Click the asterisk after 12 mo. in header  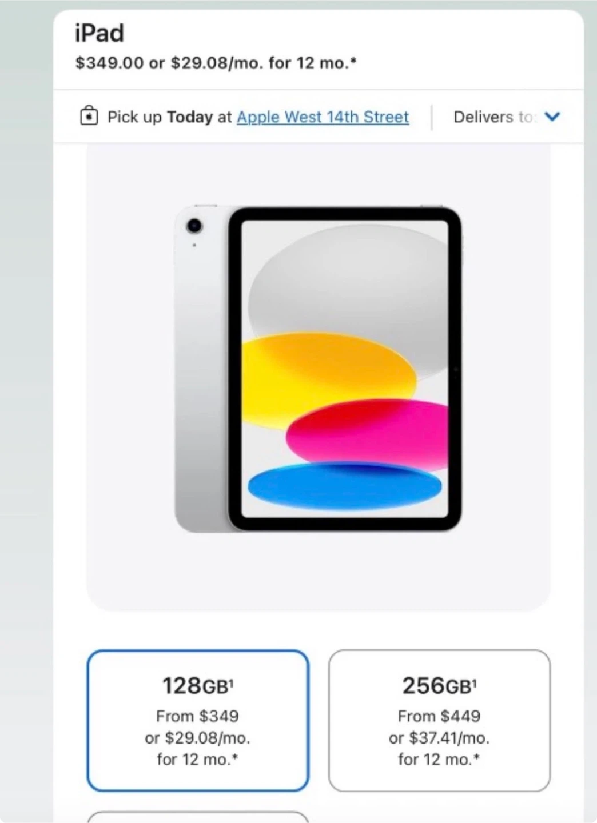tap(353, 59)
